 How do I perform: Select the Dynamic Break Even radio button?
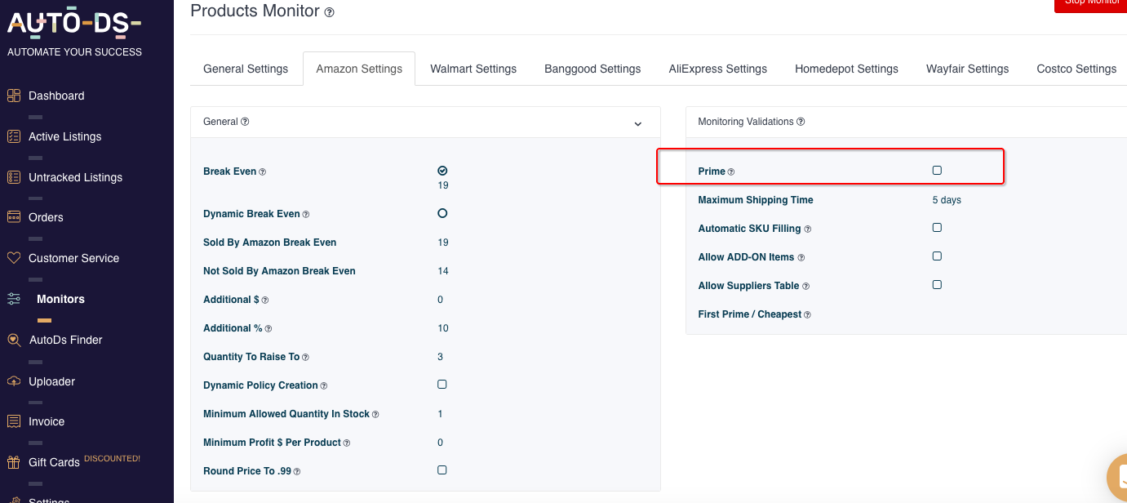point(442,213)
